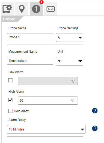Click the °C suffix in High Alarm field
The width and height of the screenshot is (104, 143).
point(72,101)
